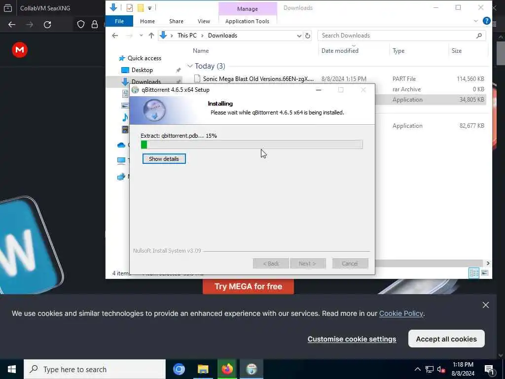The image size is (505, 379).
Task: Click This PC in the address path
Action: 187,36
